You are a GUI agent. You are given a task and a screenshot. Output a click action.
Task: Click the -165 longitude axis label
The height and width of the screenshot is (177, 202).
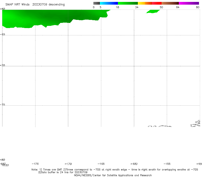click(101, 164)
